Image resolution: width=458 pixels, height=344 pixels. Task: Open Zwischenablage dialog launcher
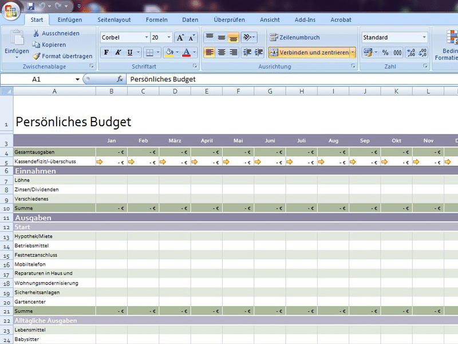coord(92,67)
